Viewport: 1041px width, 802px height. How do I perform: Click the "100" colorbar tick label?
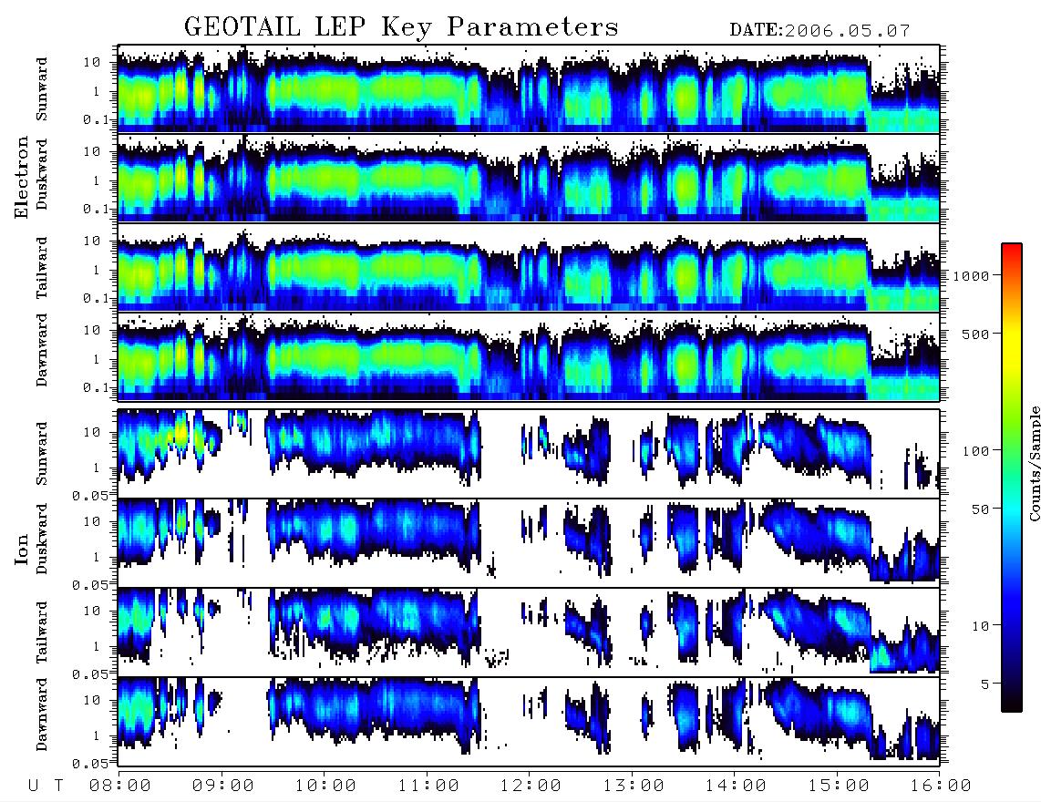coord(976,451)
